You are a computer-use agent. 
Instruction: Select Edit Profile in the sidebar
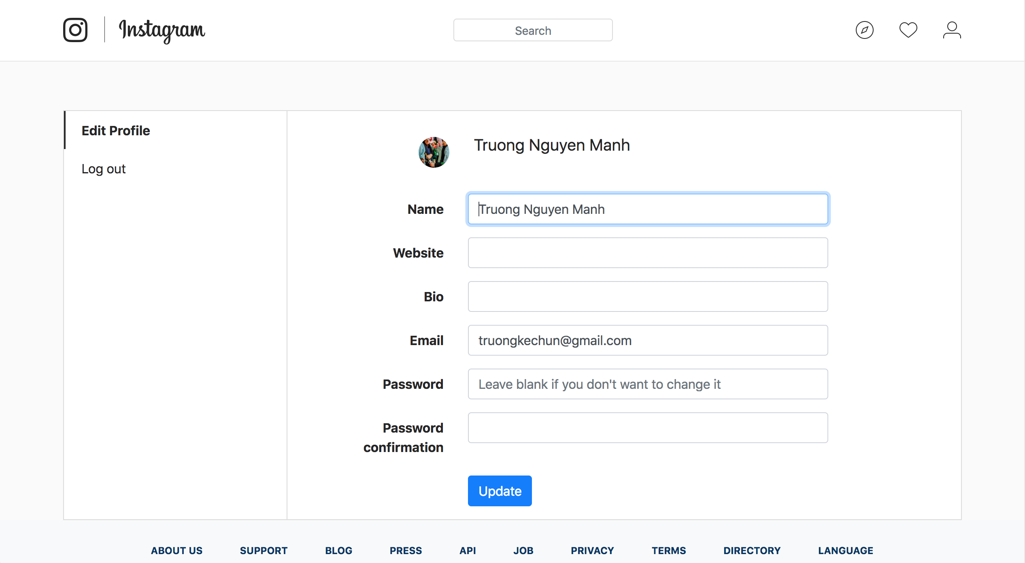[116, 130]
